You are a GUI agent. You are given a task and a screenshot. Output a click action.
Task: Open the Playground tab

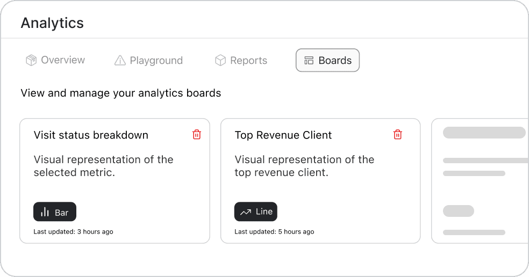tap(149, 61)
